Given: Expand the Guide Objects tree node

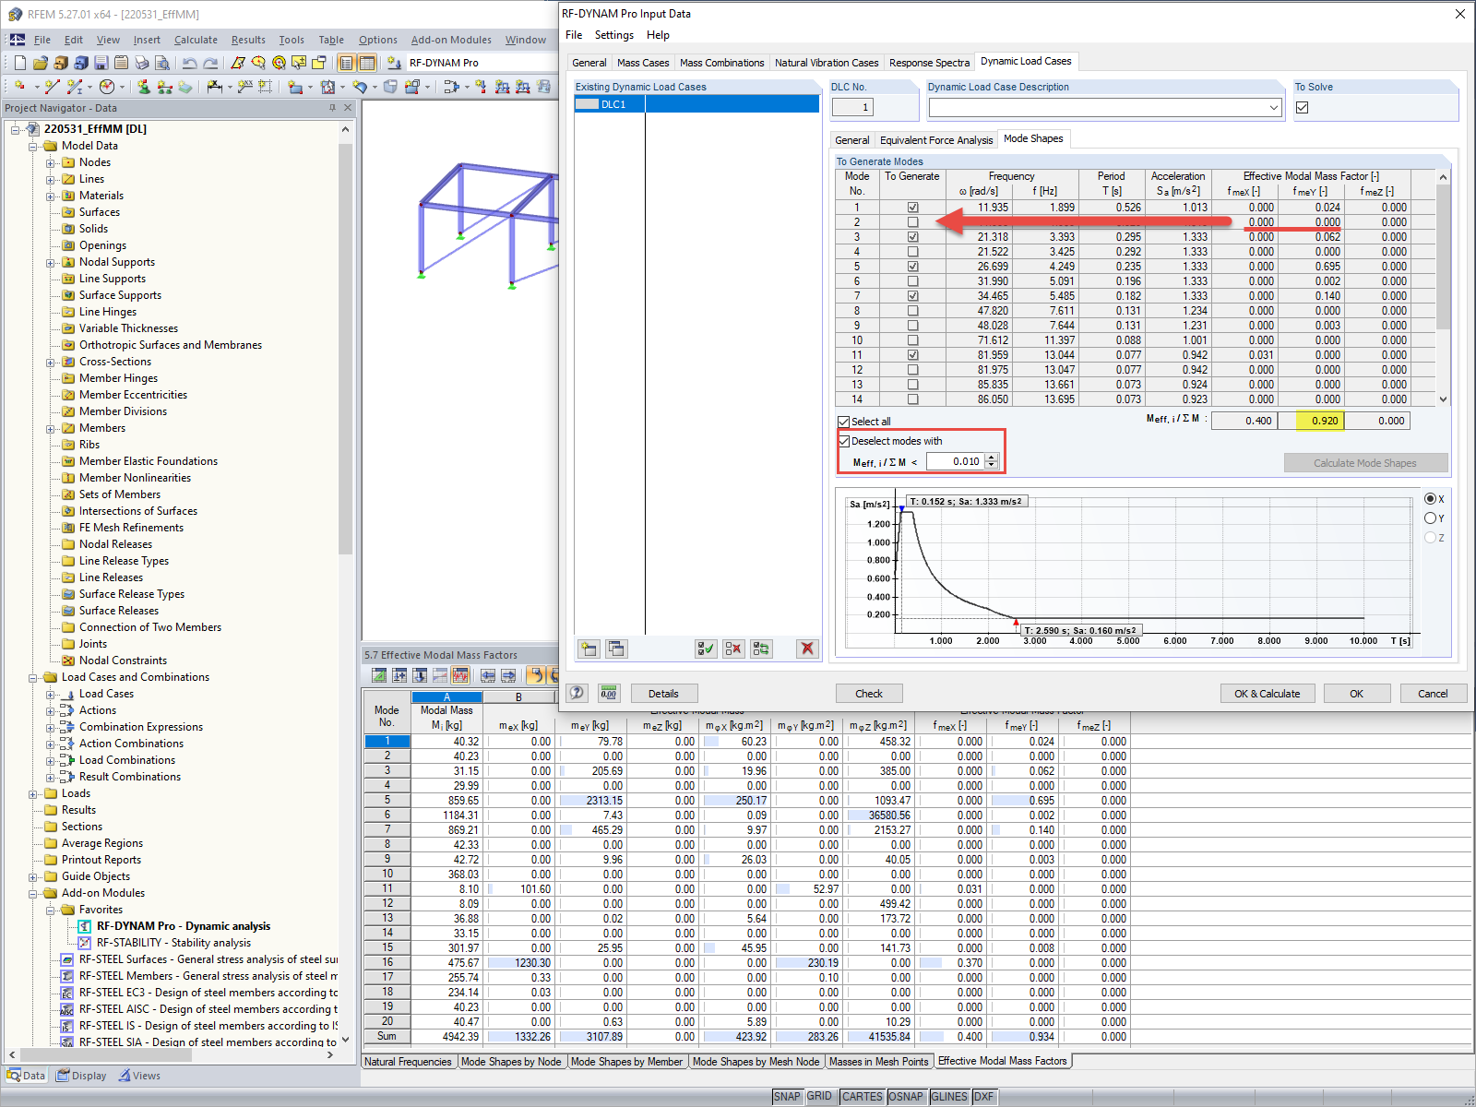Looking at the screenshot, I should [x=33, y=876].
